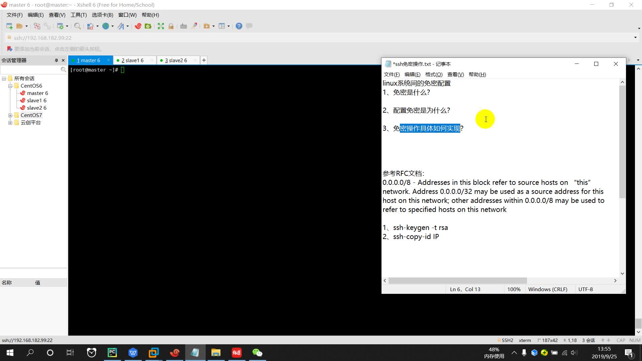Click the highlight pen toolbar icon

pyautogui.click(x=194, y=26)
